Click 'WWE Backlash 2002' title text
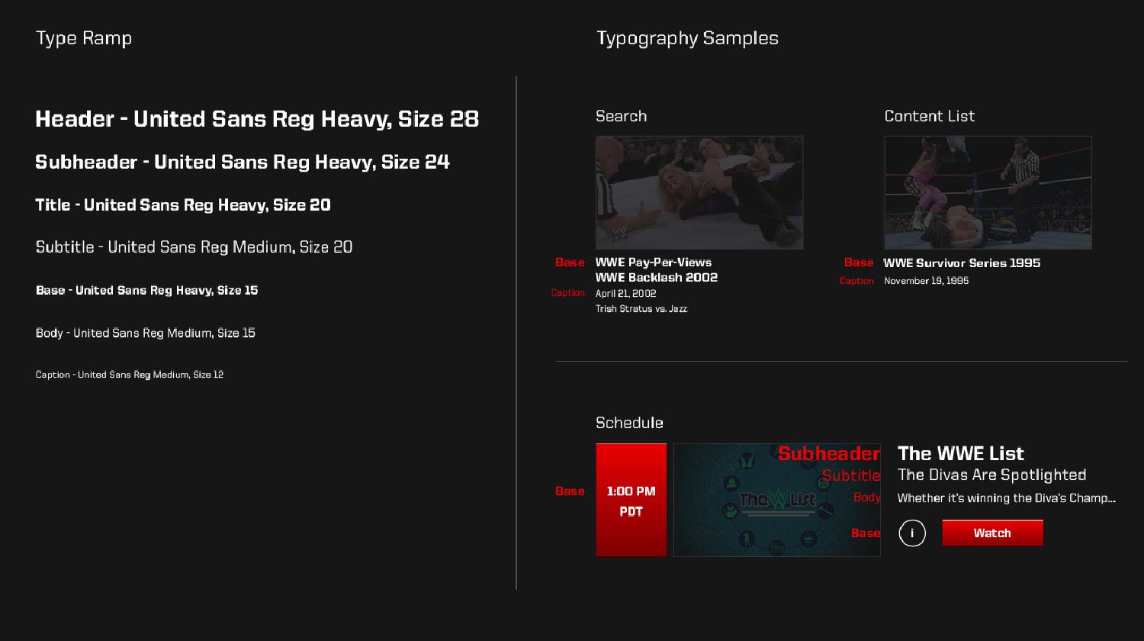Viewport: 1144px width, 641px height. [x=657, y=278]
